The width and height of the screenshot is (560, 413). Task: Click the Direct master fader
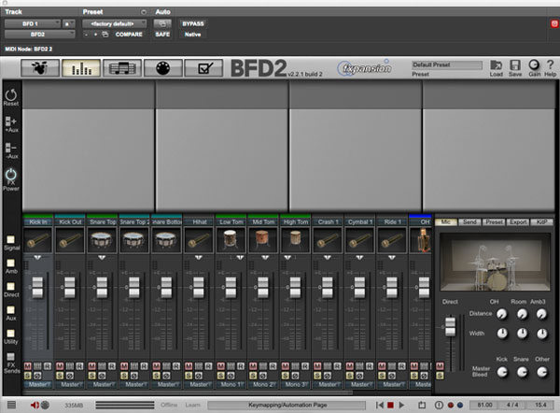click(x=451, y=326)
